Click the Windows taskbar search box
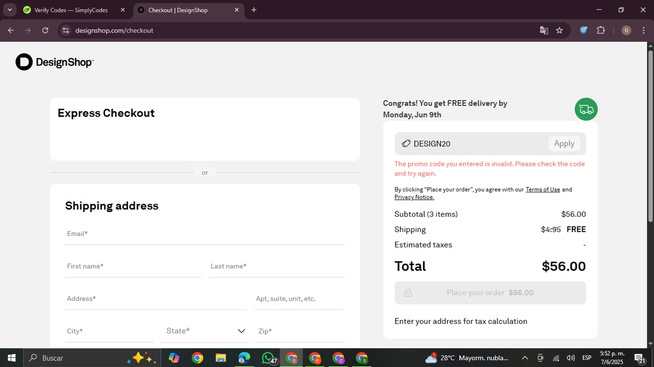This screenshot has height=367, width=654. click(x=92, y=358)
